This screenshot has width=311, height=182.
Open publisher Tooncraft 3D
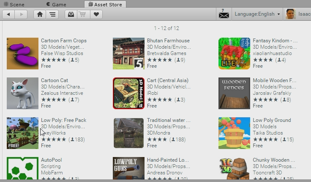pyautogui.click(x=267, y=173)
